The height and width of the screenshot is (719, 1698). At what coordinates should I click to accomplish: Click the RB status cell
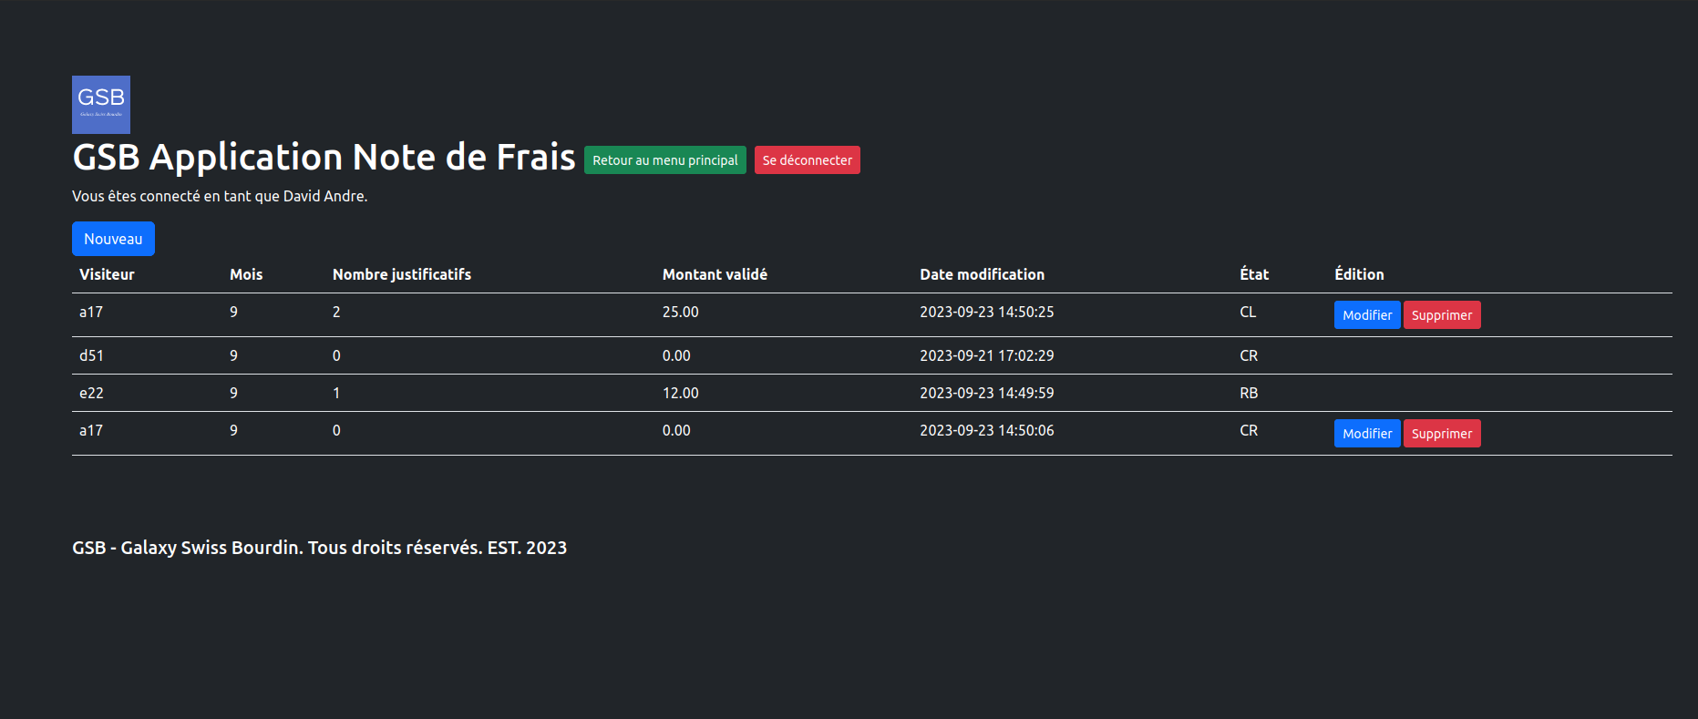pyautogui.click(x=1249, y=393)
